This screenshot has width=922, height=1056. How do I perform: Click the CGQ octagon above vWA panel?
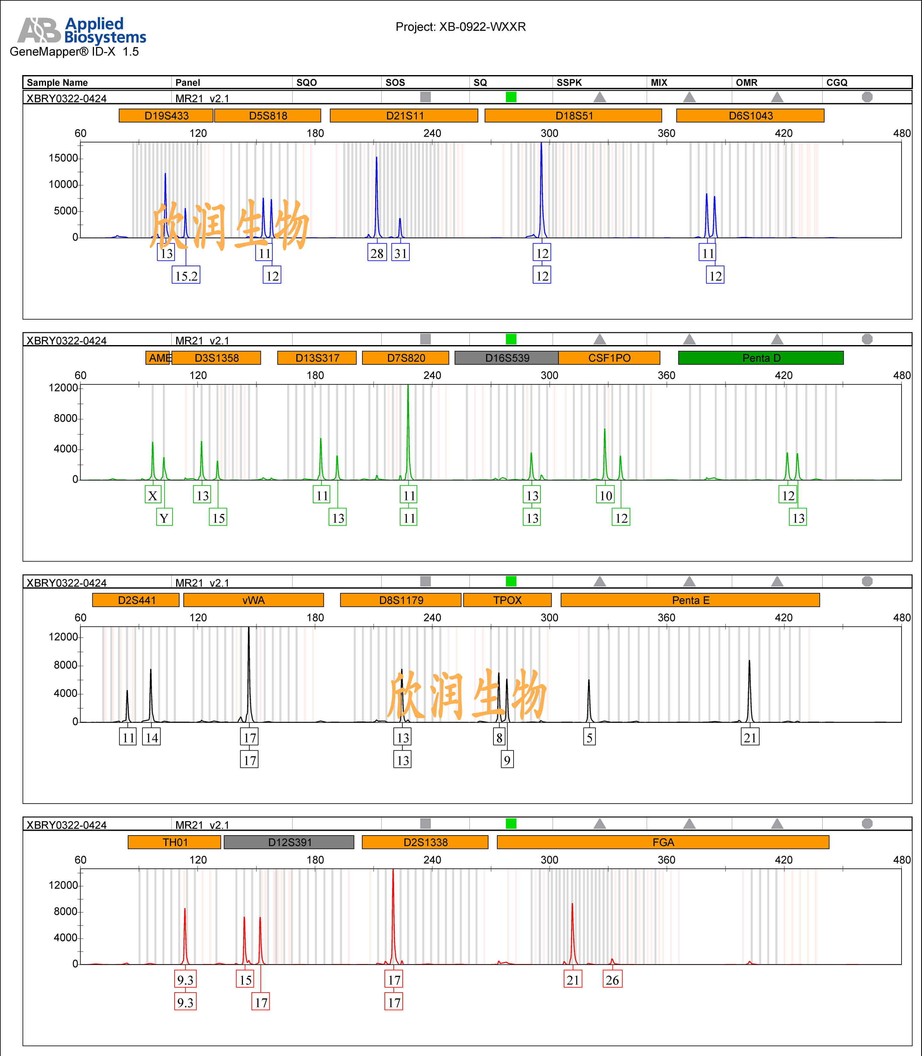(x=867, y=581)
